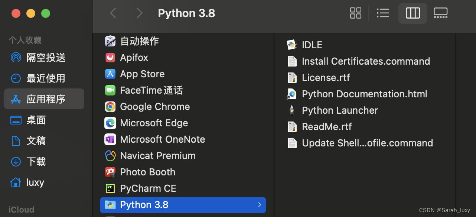The width and height of the screenshot is (476, 217).
Task: Select the Apifox application name
Action: pos(134,58)
